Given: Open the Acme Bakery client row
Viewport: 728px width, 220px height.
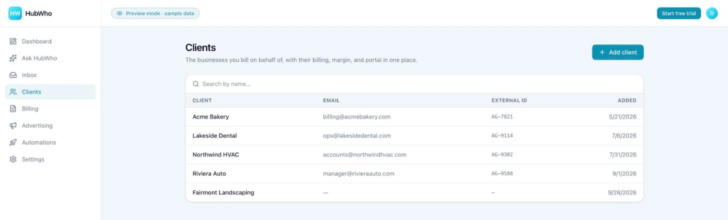Looking at the screenshot, I should coord(414,116).
